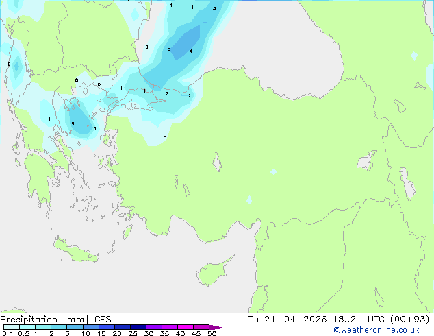The height and width of the screenshot is (336, 434).
Task: Select the 30–35 mm purple legend box
Action: tap(154, 327)
